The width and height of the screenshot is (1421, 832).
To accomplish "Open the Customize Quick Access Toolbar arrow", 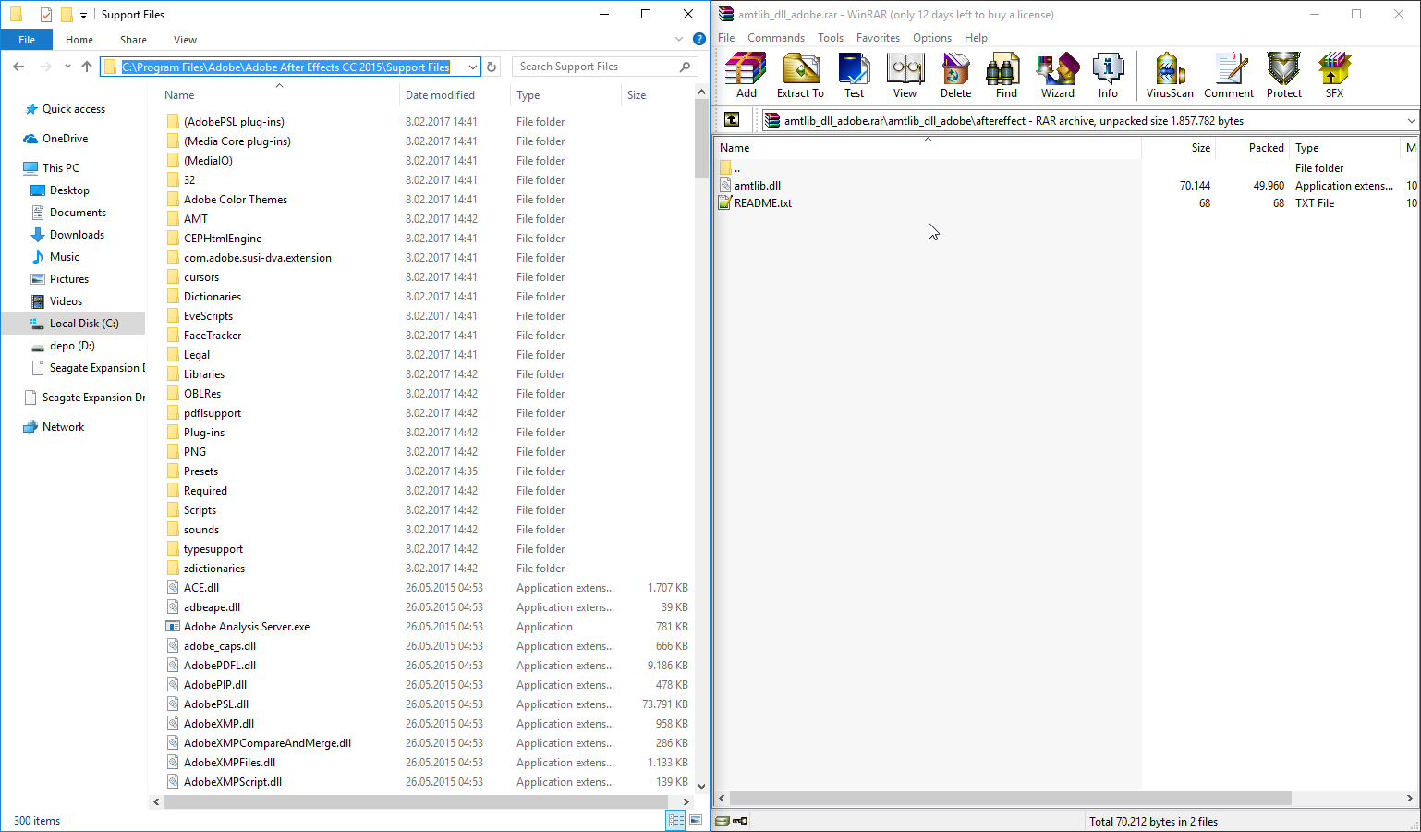I will click(83, 15).
